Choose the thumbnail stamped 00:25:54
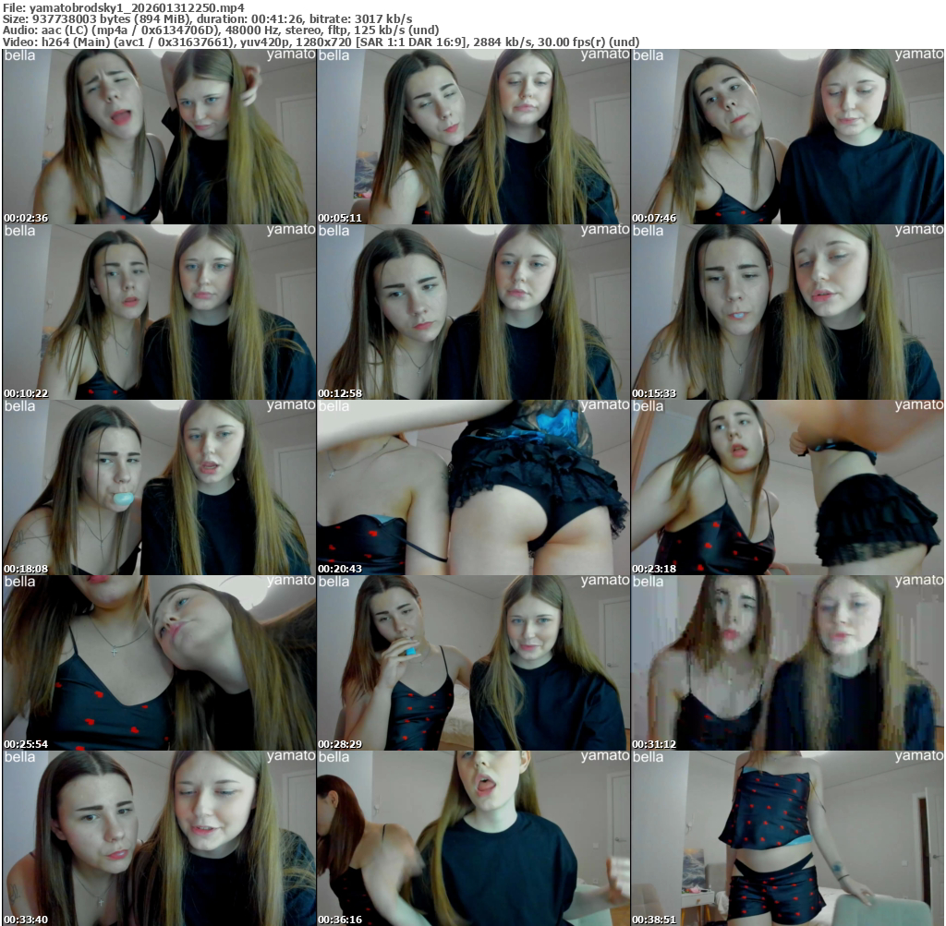 click(159, 663)
